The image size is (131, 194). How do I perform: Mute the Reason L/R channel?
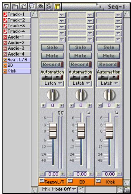click(x=52, y=56)
